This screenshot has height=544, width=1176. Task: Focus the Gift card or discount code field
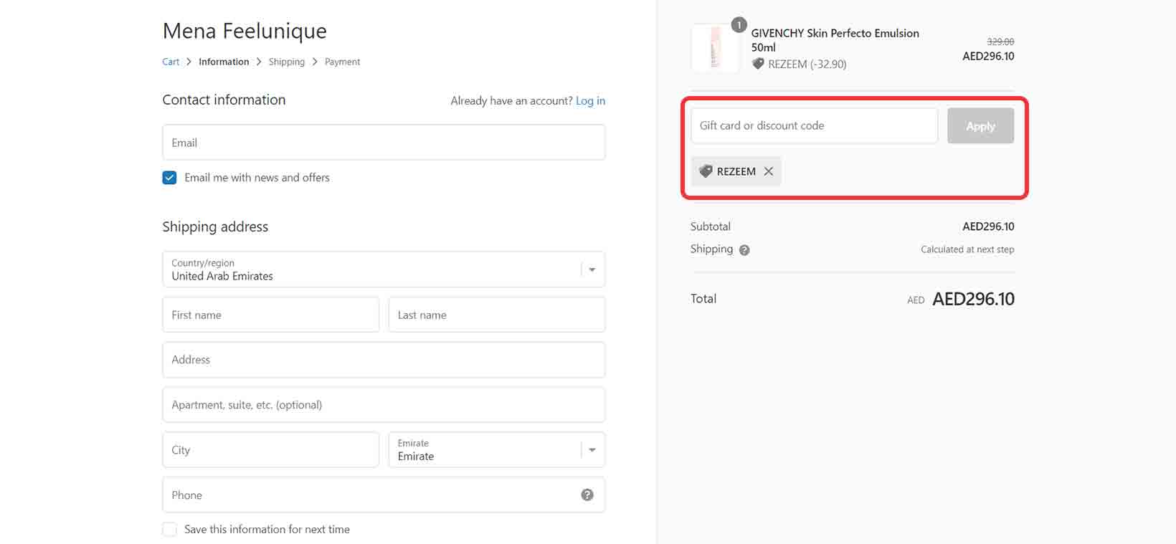coord(814,126)
